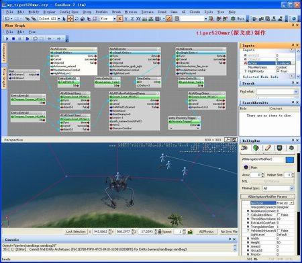This screenshot has width=302, height=263.
Task: Click the X coordinate field
Action: tap(100, 231)
